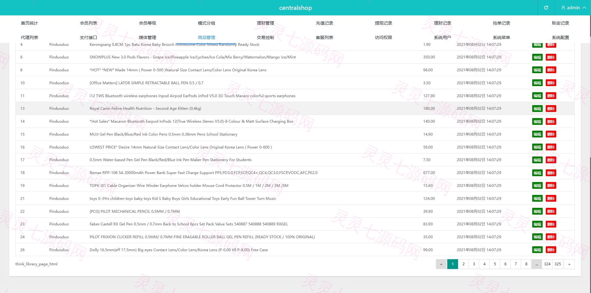The width and height of the screenshot is (591, 293).
Task: Open 提现记录 menu item
Action: click(384, 23)
